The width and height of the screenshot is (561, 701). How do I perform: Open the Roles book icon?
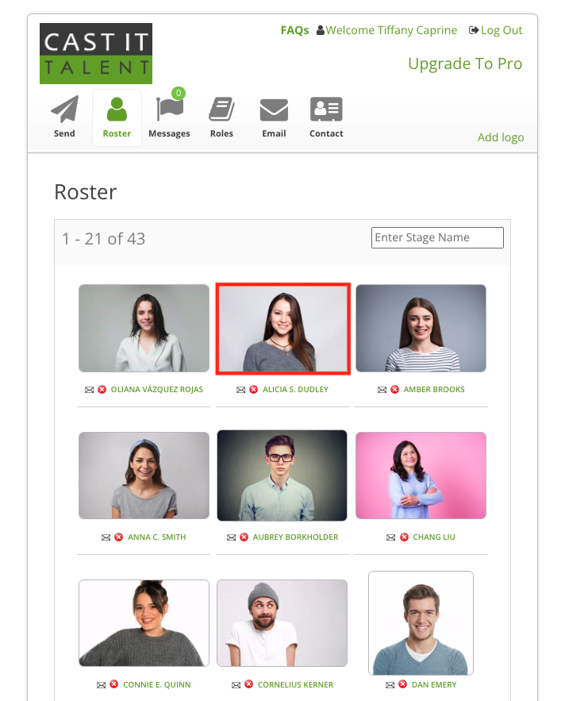pyautogui.click(x=221, y=109)
